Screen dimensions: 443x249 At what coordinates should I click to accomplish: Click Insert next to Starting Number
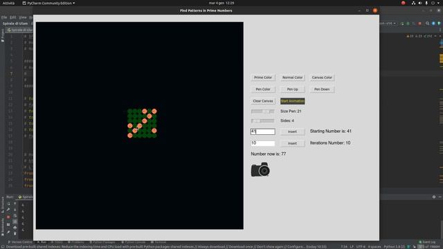[292, 131]
